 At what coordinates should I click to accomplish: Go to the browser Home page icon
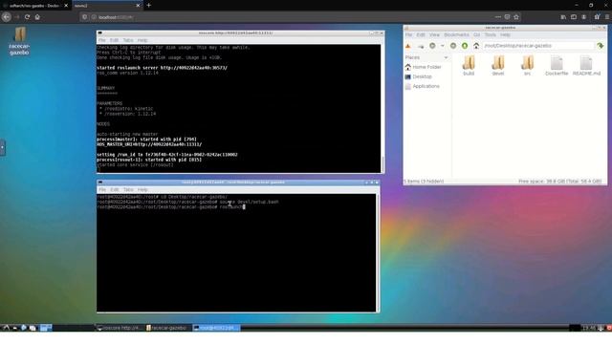tap(37, 17)
